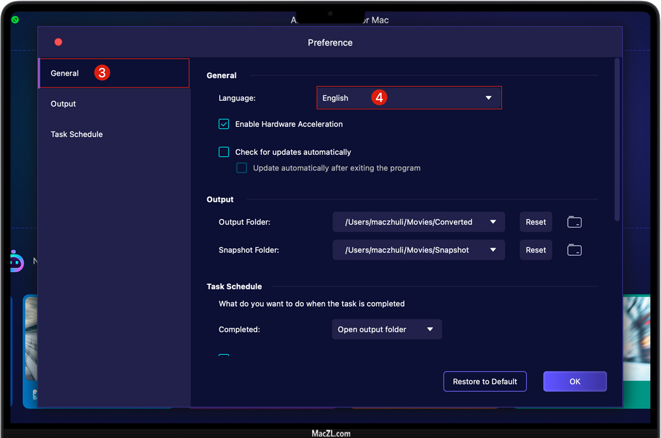Open the Language dropdown showing English
Viewport: 661px width, 438px height.
(409, 98)
